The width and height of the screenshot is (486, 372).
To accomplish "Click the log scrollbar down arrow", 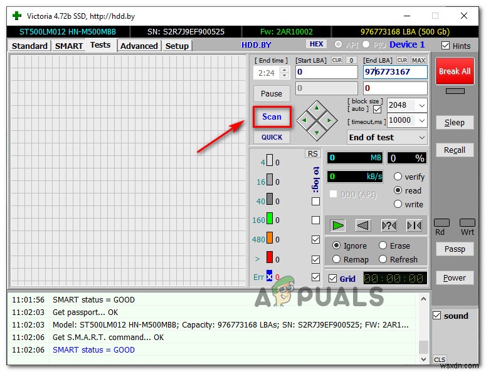I will [423, 359].
